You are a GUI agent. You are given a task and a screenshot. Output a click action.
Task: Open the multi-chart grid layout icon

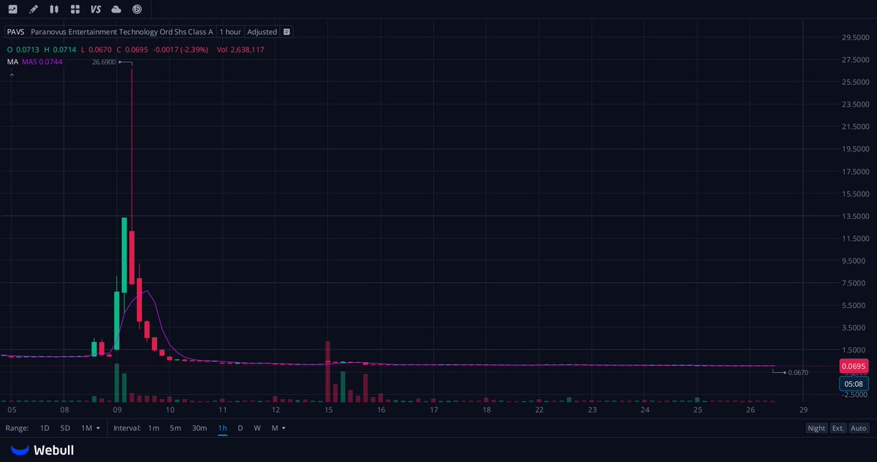(75, 9)
